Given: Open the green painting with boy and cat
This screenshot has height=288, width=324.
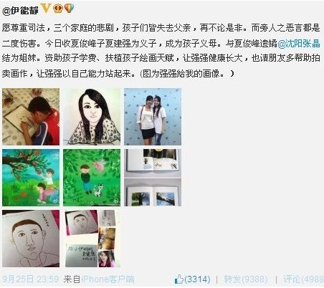Looking at the screenshot, I should [92, 178].
